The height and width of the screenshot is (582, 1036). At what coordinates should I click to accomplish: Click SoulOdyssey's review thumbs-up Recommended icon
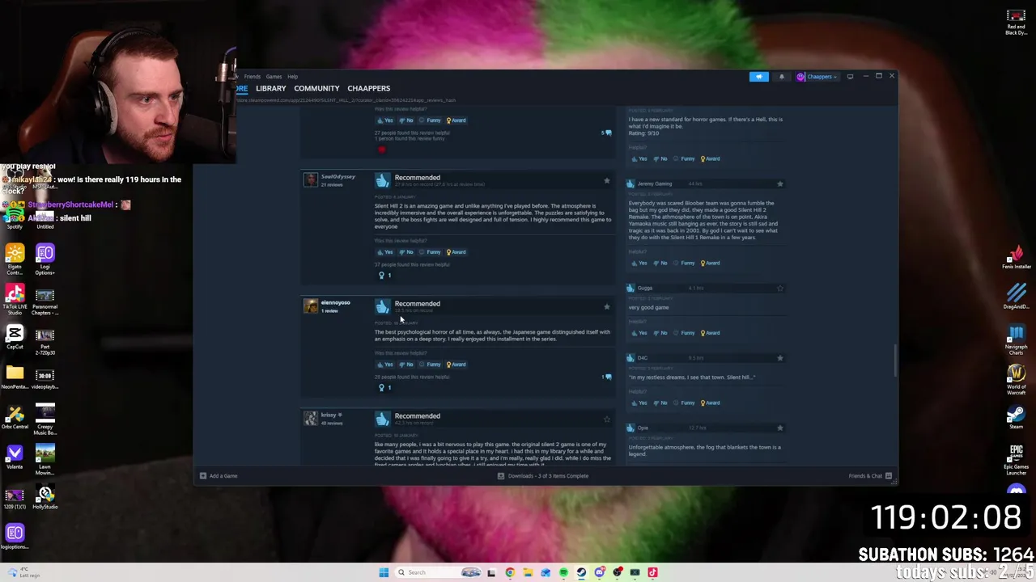(x=382, y=179)
